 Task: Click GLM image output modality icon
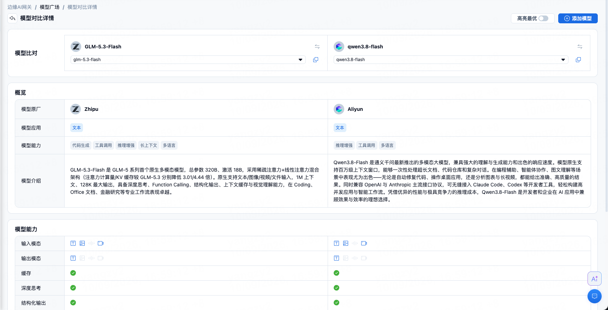click(82, 258)
